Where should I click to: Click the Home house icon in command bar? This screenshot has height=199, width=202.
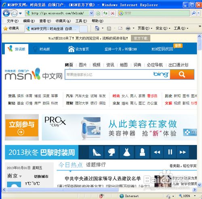tap(97, 28)
